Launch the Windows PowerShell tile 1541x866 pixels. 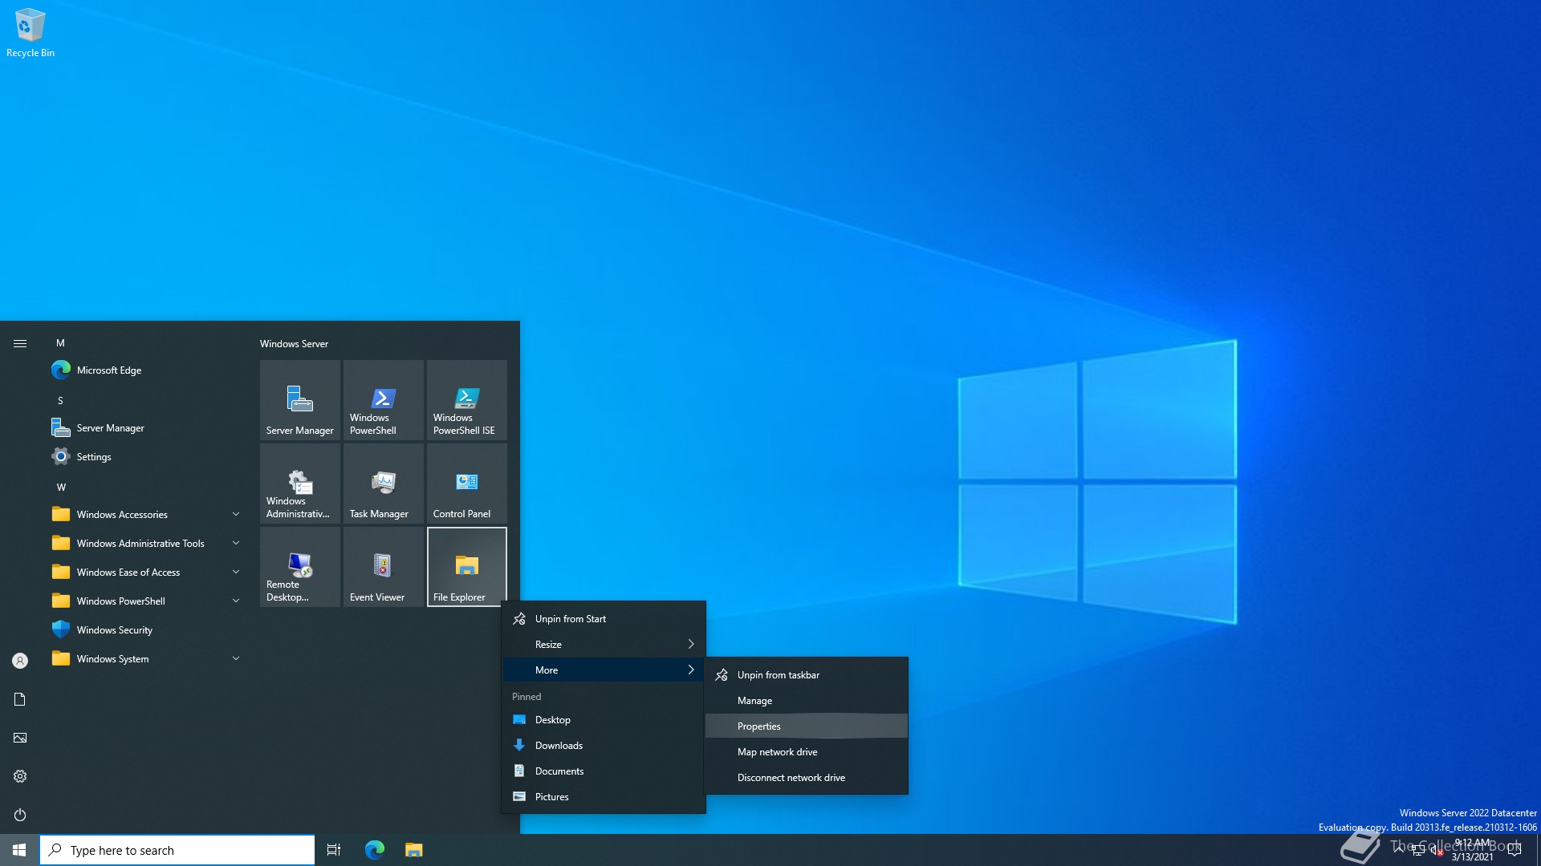pos(384,400)
